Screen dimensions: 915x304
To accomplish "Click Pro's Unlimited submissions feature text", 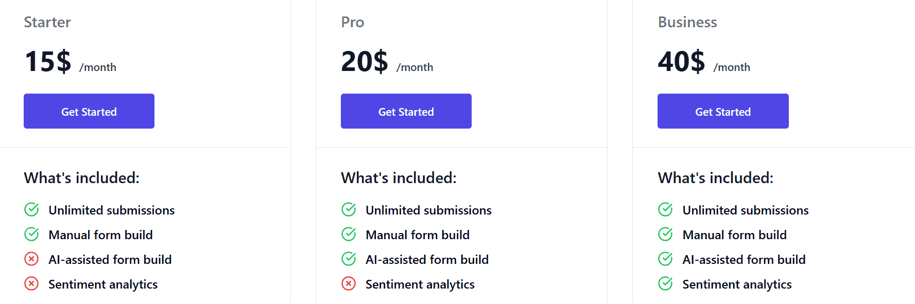I will coord(428,210).
